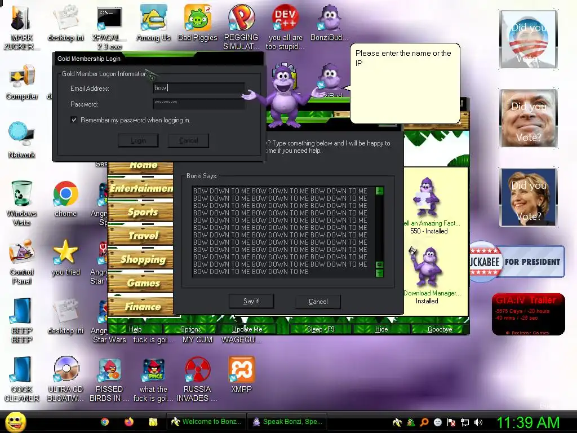
Task: Select the Among Us desktop icon
Action: (x=153, y=23)
